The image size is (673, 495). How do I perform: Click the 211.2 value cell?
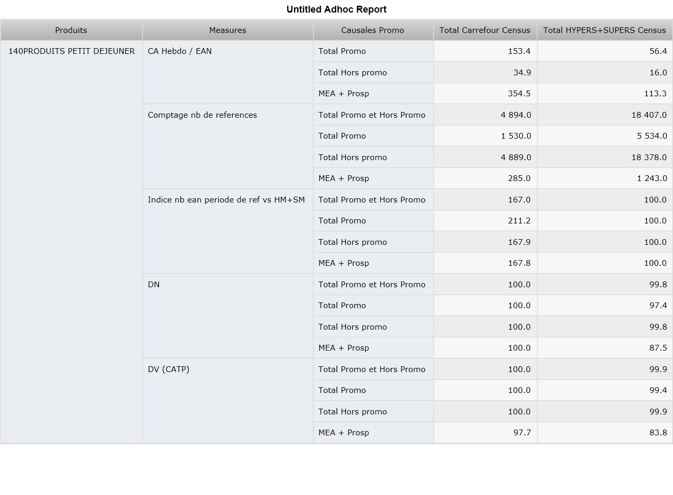click(485, 221)
